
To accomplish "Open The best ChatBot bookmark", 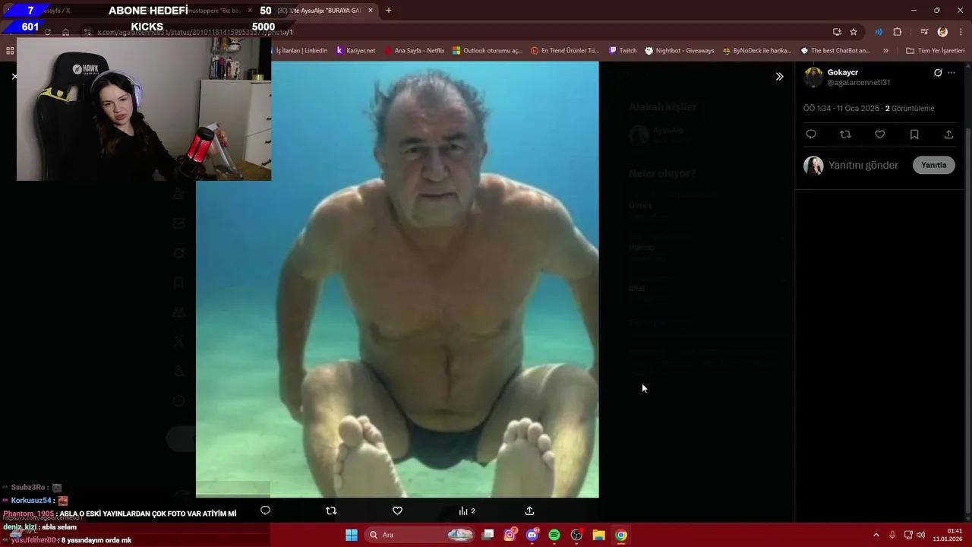I will point(835,51).
